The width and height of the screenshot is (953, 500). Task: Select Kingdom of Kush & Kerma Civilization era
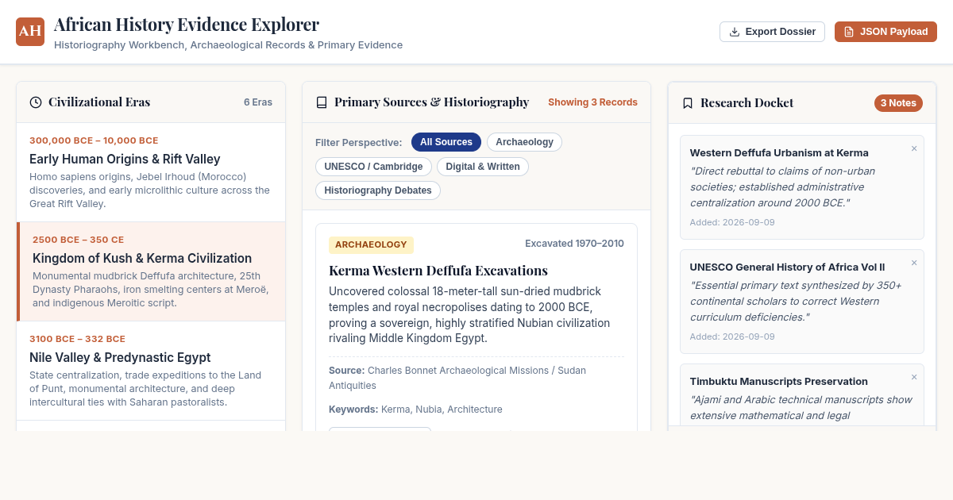(x=151, y=271)
